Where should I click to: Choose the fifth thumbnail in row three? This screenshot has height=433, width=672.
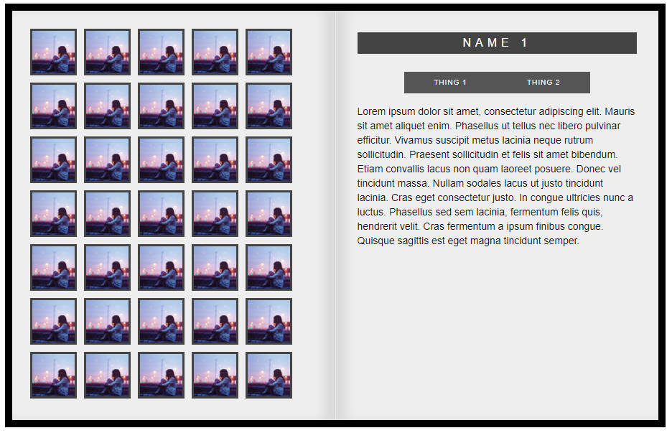[x=269, y=160]
